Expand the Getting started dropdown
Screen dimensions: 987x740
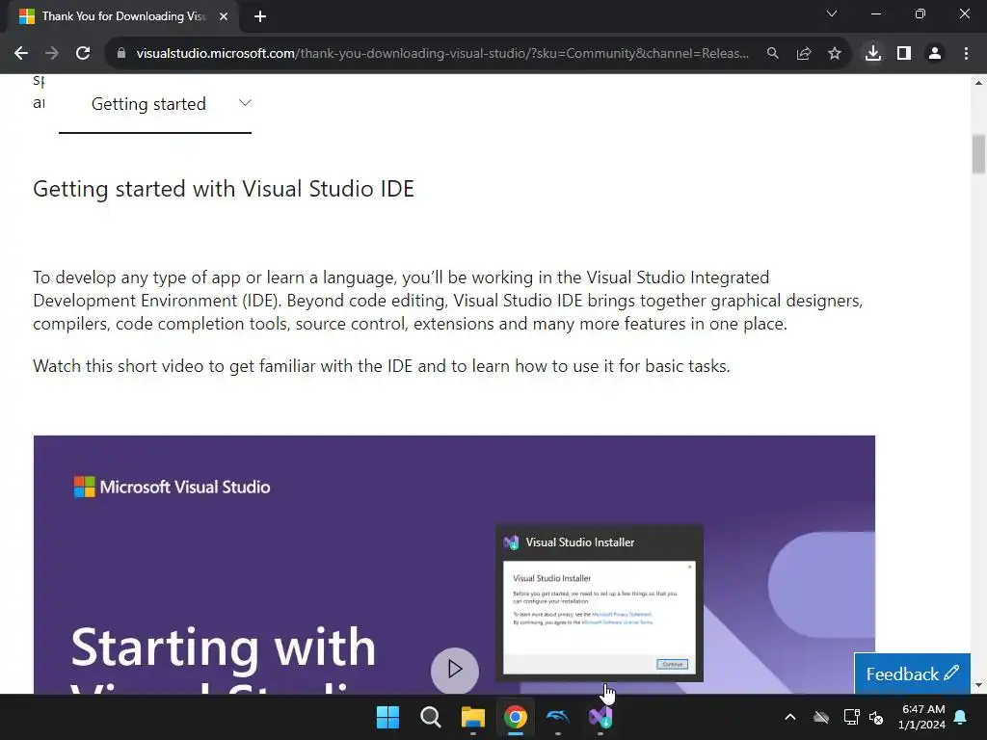pos(155,104)
